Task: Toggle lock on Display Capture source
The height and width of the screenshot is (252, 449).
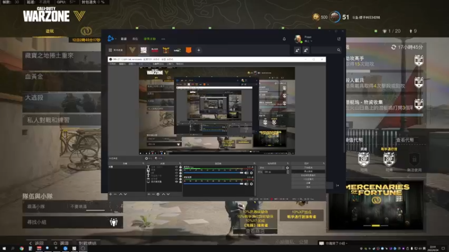Action: 180,181
